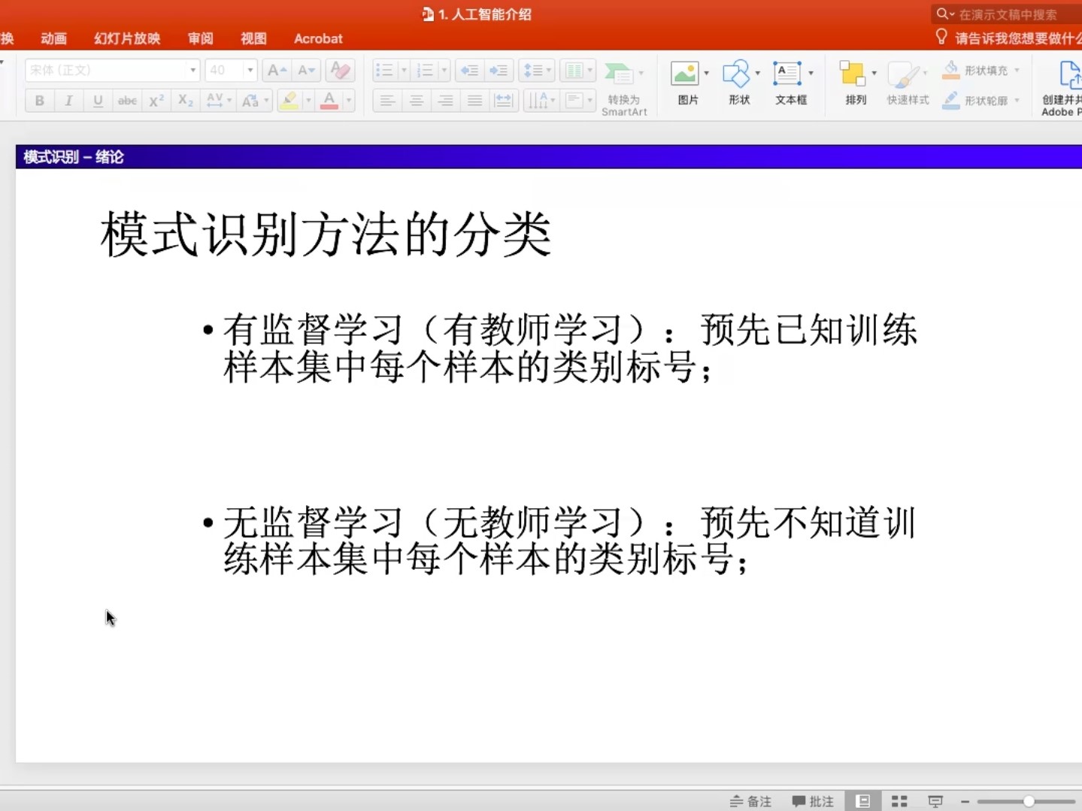Insert a text box with 文本框

[x=787, y=74]
